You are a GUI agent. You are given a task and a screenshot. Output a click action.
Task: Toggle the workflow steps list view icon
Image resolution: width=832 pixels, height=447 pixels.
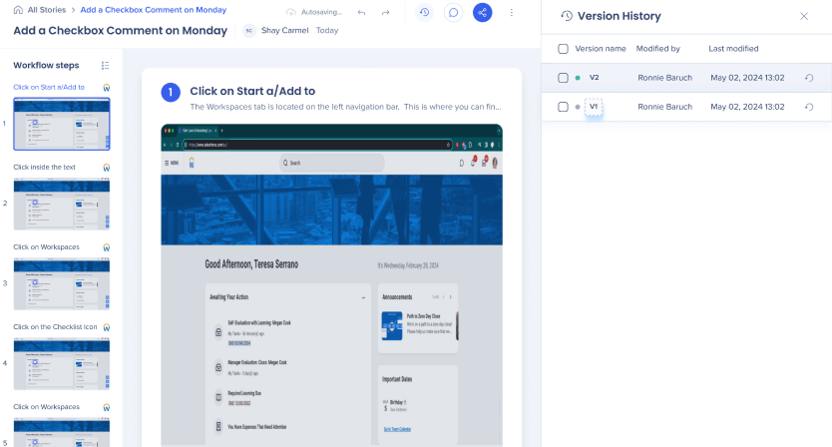pyautogui.click(x=106, y=66)
